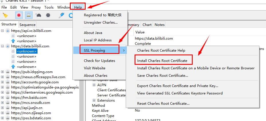
Task: Click the host icon beside hm.baidu.com
Action: coord(8,98)
